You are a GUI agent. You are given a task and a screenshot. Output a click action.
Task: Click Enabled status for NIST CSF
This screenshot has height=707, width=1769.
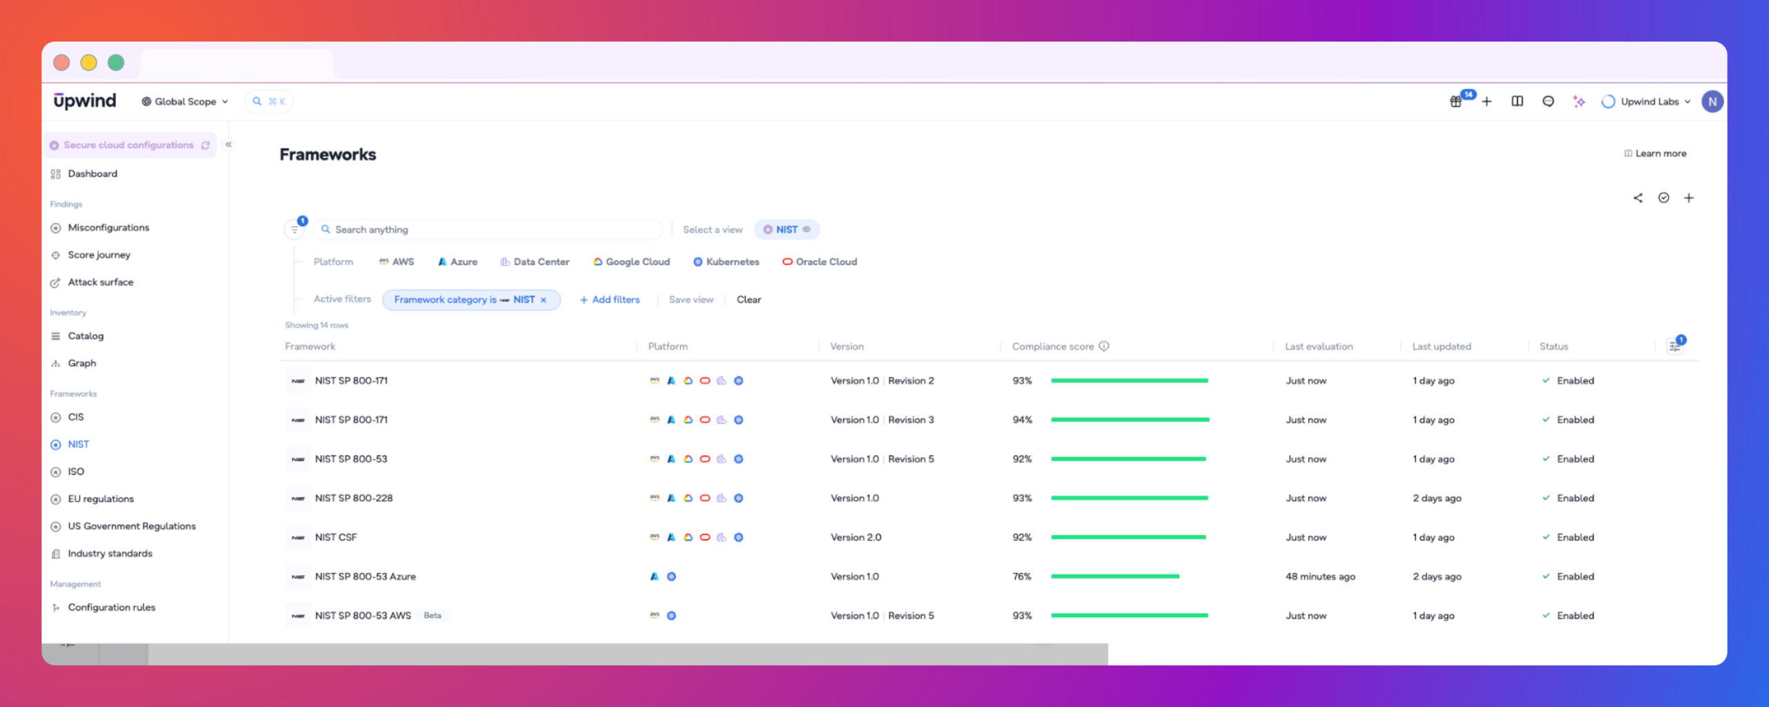pos(1569,537)
